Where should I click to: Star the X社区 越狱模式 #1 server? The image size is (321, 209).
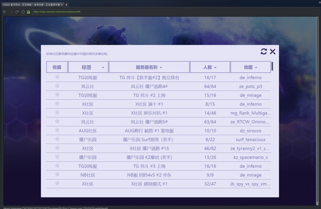(x=57, y=183)
